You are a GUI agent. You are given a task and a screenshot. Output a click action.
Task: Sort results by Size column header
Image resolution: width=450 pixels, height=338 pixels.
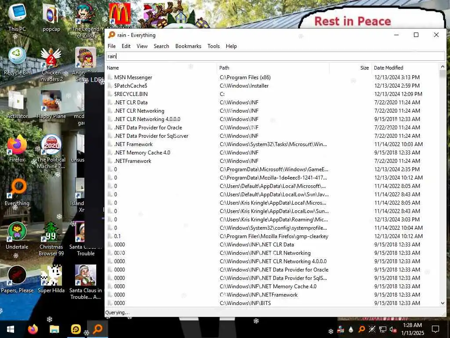pyautogui.click(x=350, y=68)
